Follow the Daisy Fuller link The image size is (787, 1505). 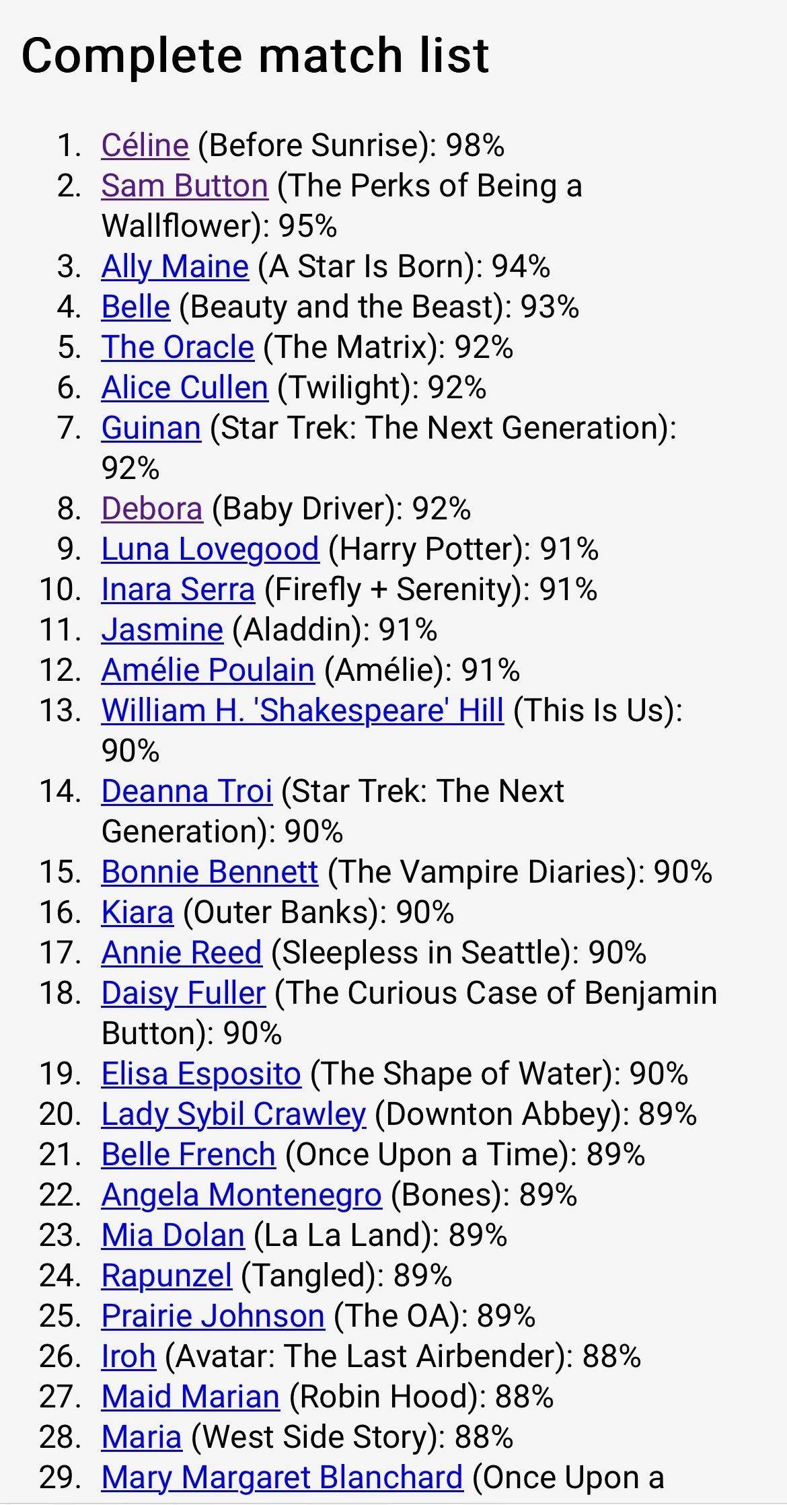pyautogui.click(x=184, y=993)
